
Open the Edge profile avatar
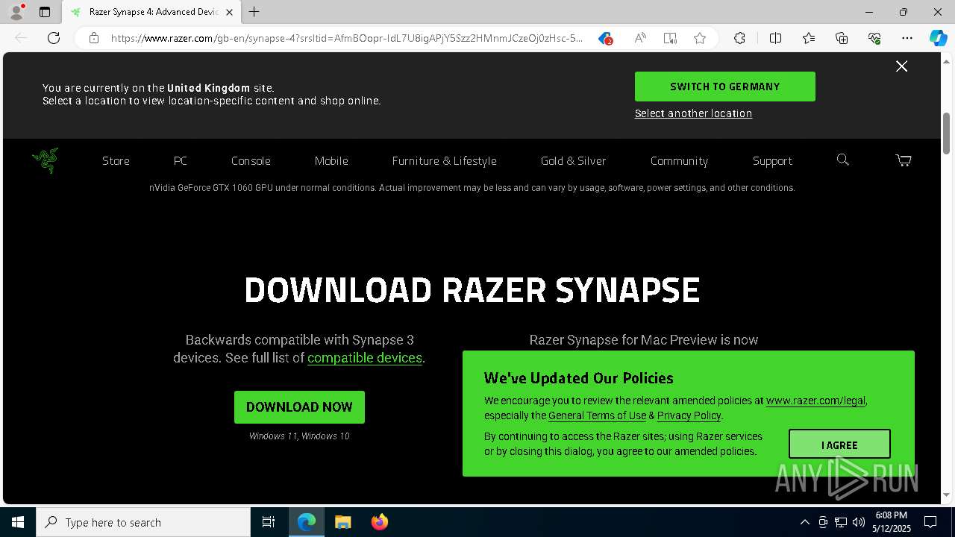coord(16,12)
